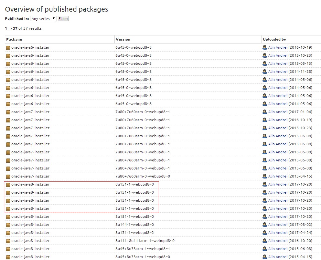Screen dimensions: 321x260
Task: Click uploader avatar icon in java7 2016-10-19 row
Action: click(265, 120)
